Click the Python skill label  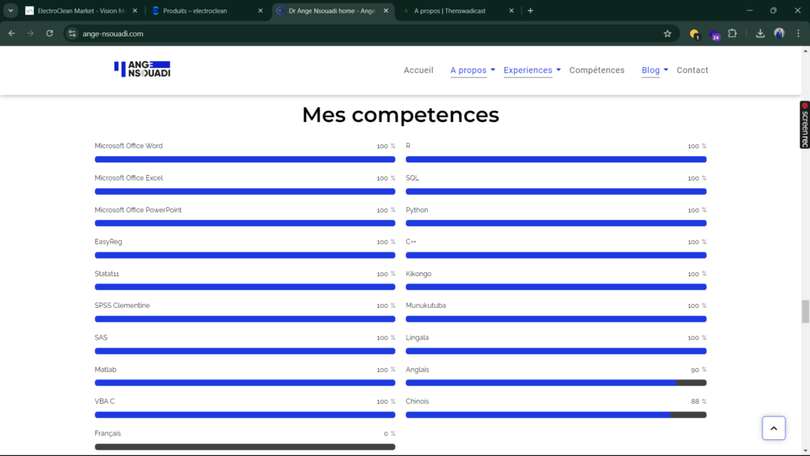point(417,210)
